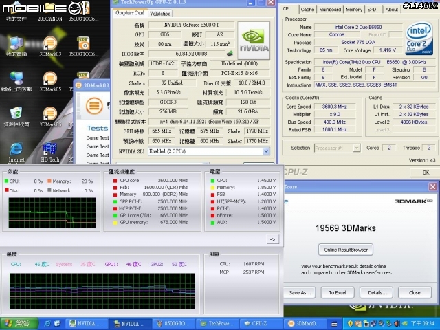Open the Validation tab in GPU-Z

160,14
